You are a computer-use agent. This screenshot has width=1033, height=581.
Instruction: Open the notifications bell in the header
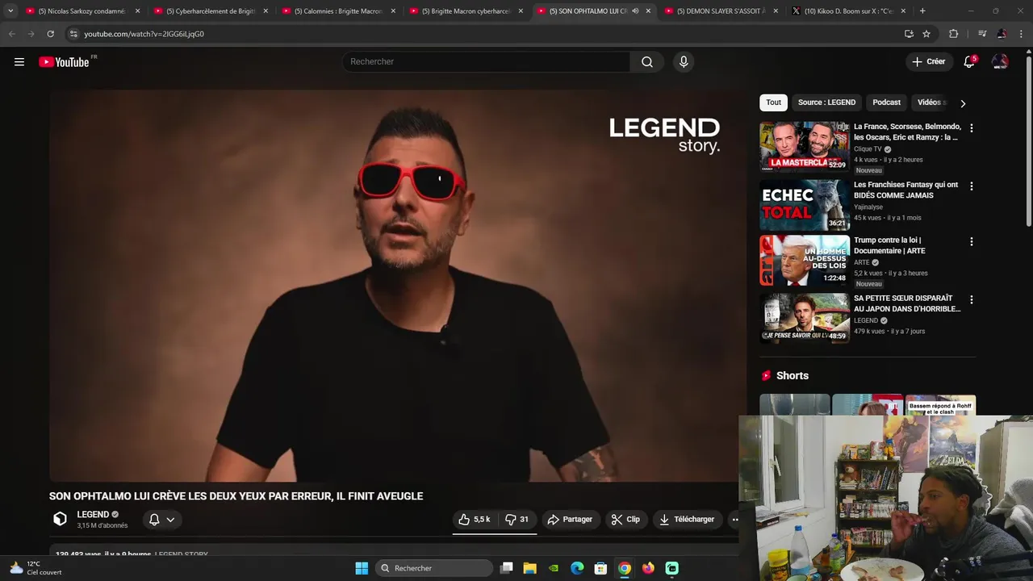(969, 62)
